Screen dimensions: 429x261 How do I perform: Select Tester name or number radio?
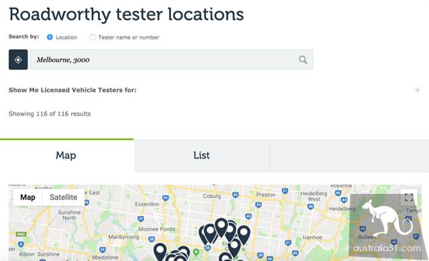pyautogui.click(x=93, y=37)
